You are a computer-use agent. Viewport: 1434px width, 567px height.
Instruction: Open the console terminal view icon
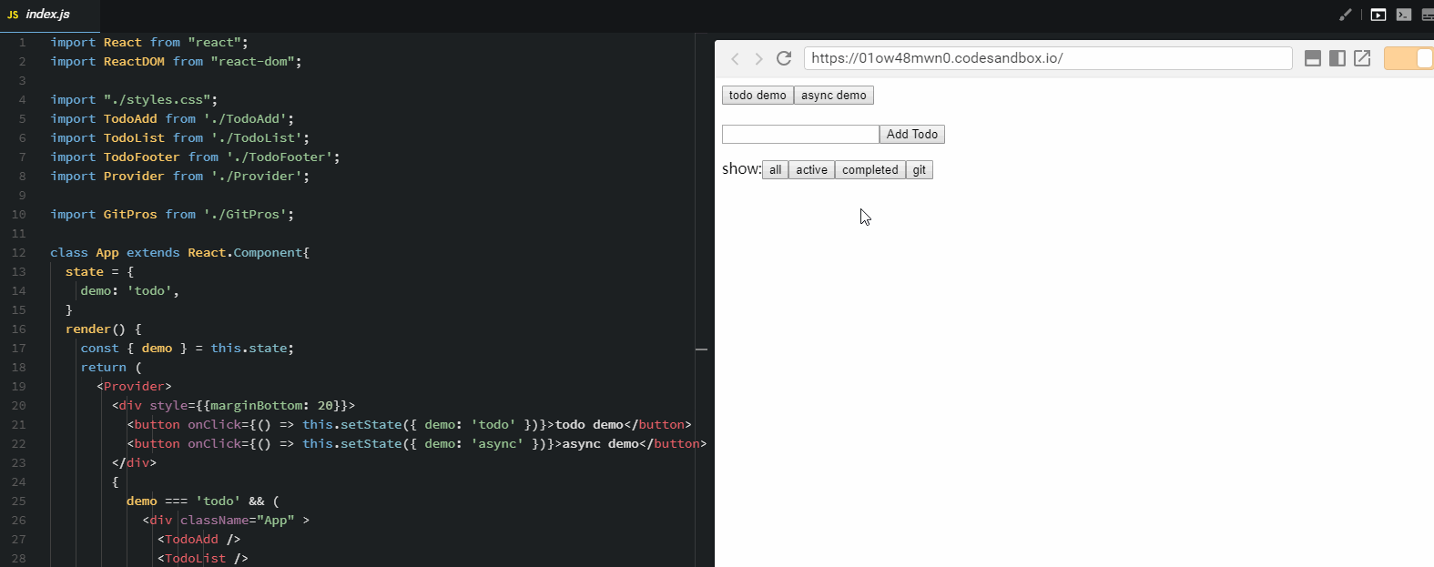click(x=1404, y=15)
